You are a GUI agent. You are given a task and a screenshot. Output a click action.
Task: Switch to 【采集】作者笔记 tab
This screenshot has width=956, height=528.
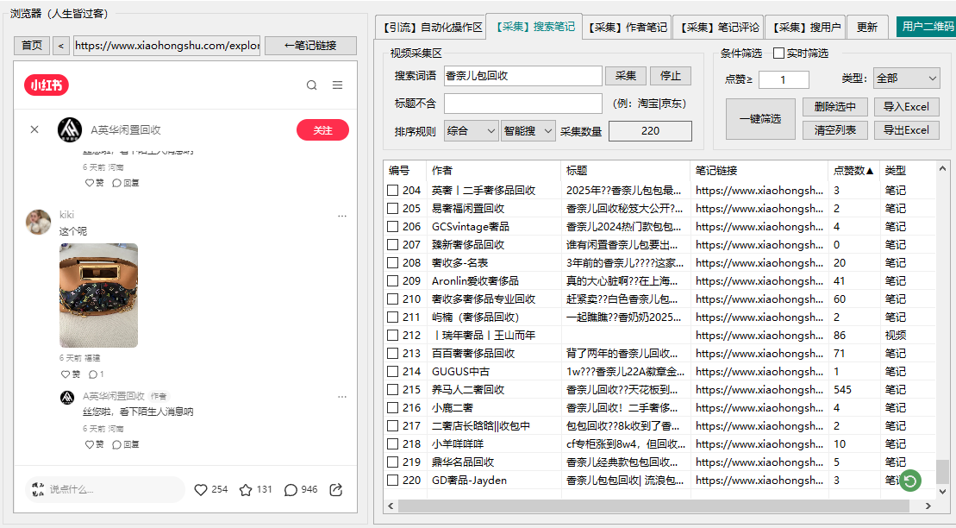coord(628,28)
